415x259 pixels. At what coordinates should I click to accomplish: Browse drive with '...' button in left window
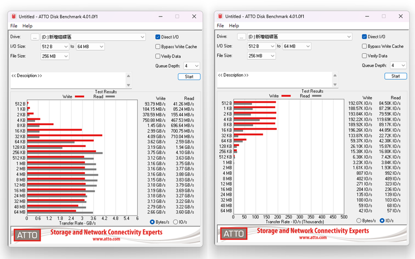pos(35,37)
